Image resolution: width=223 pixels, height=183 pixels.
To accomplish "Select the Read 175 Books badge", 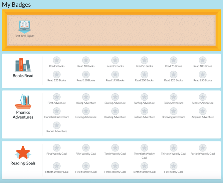I will (115, 75).
